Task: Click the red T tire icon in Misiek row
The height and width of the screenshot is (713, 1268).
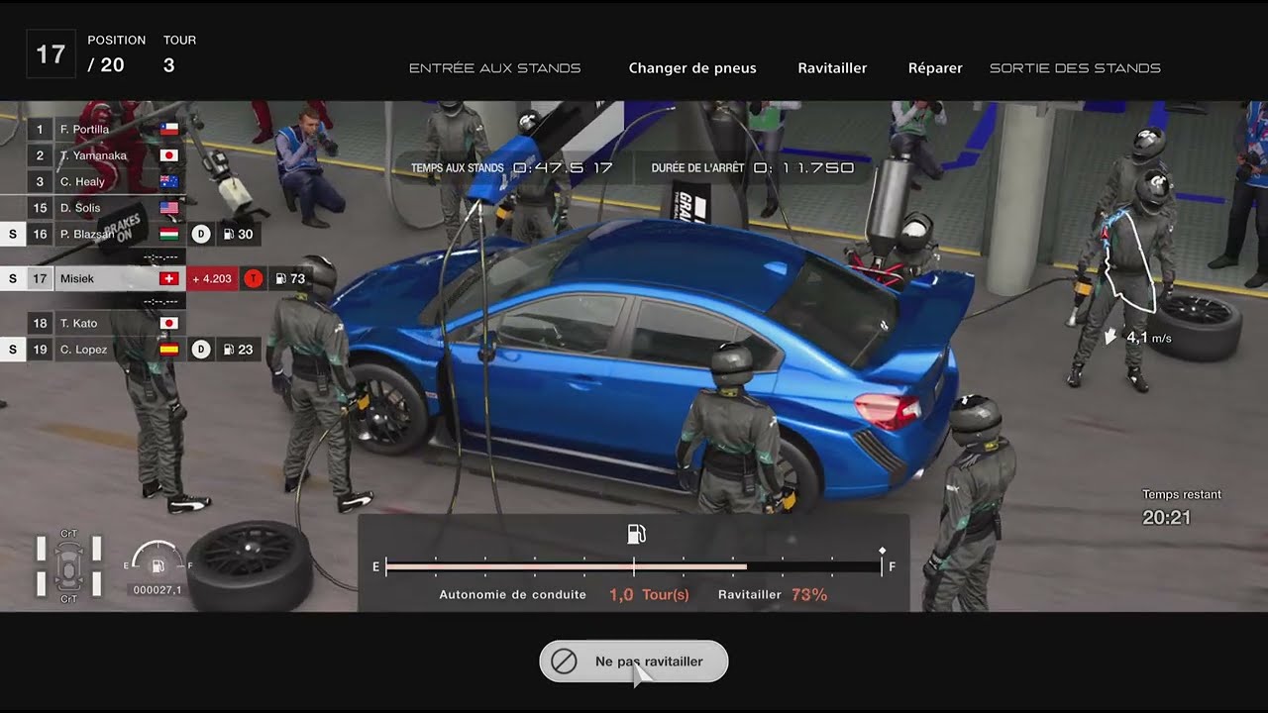Action: click(x=254, y=278)
